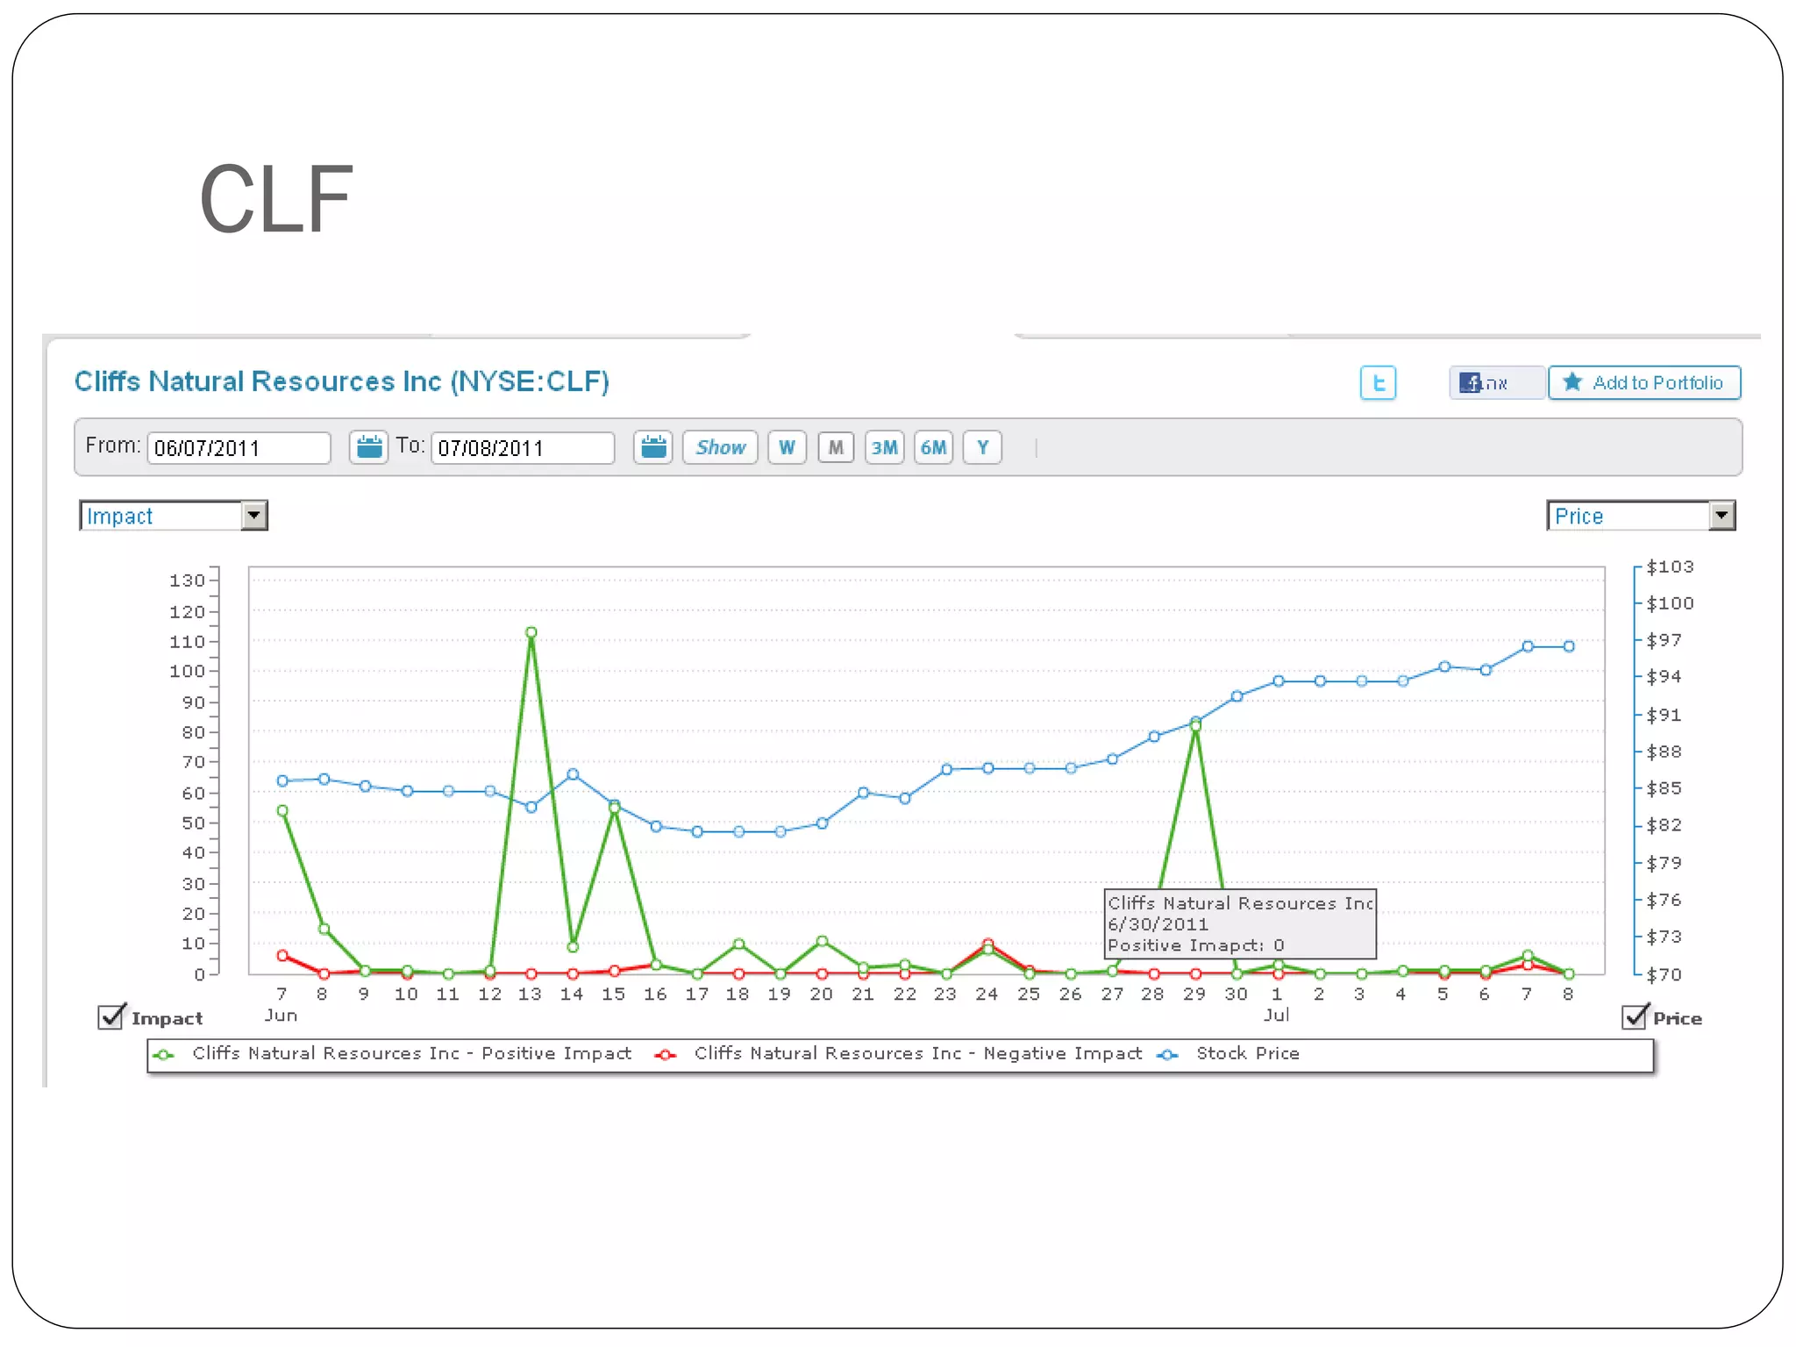Toggle the Price checkbox below chart
Screen dimensions: 1796x1347
[1635, 1016]
